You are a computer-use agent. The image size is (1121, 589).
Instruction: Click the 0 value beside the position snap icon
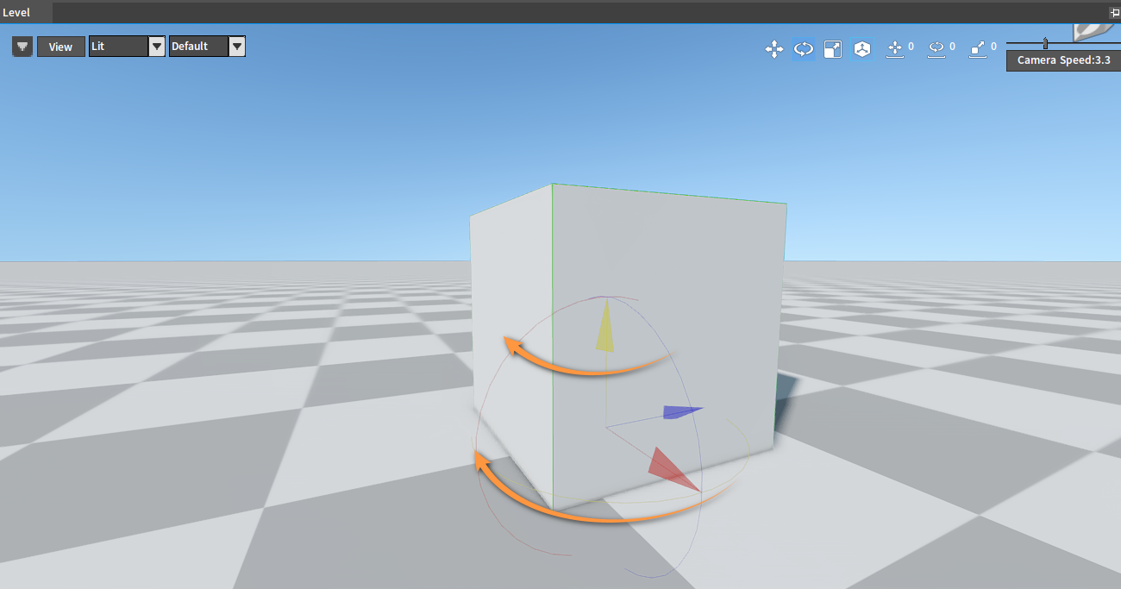click(911, 47)
